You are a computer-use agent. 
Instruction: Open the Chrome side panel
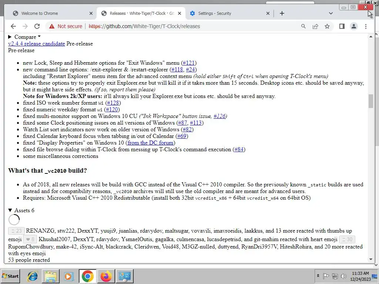(x=342, y=26)
